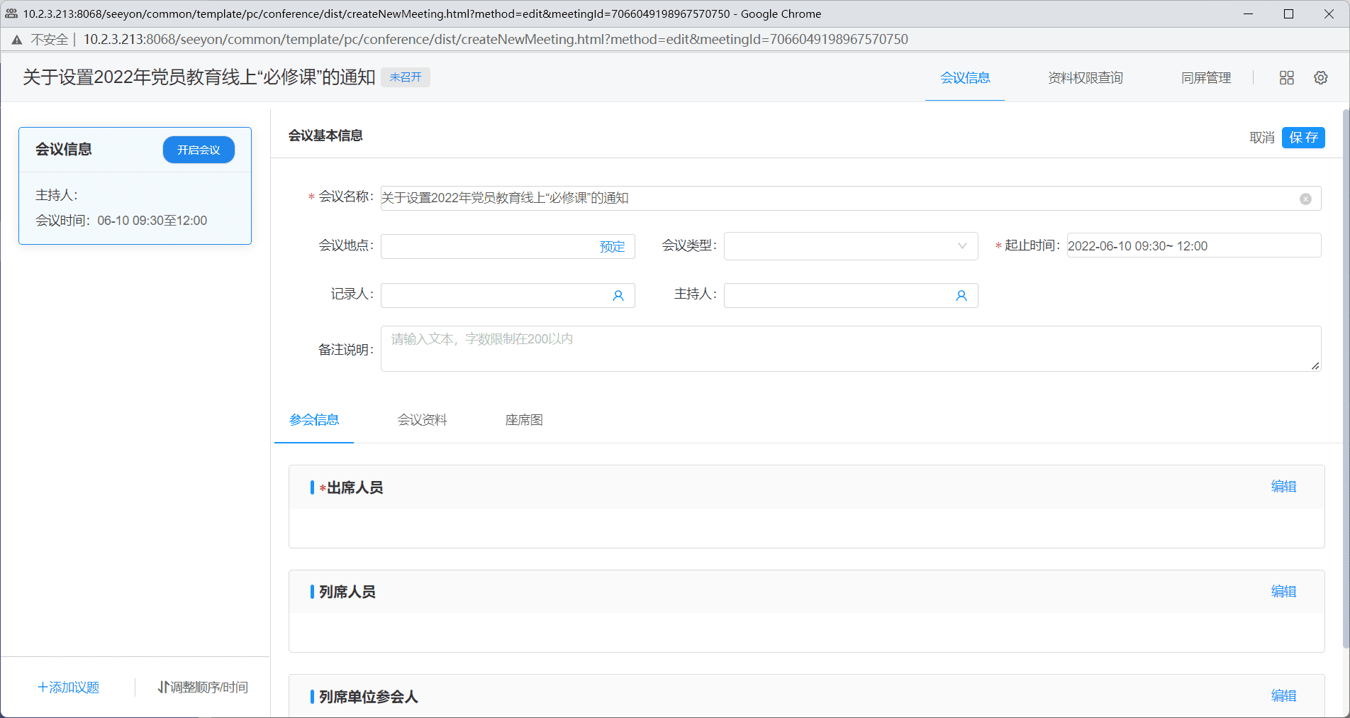Open the 资料权限查询 tab

pos(1086,78)
